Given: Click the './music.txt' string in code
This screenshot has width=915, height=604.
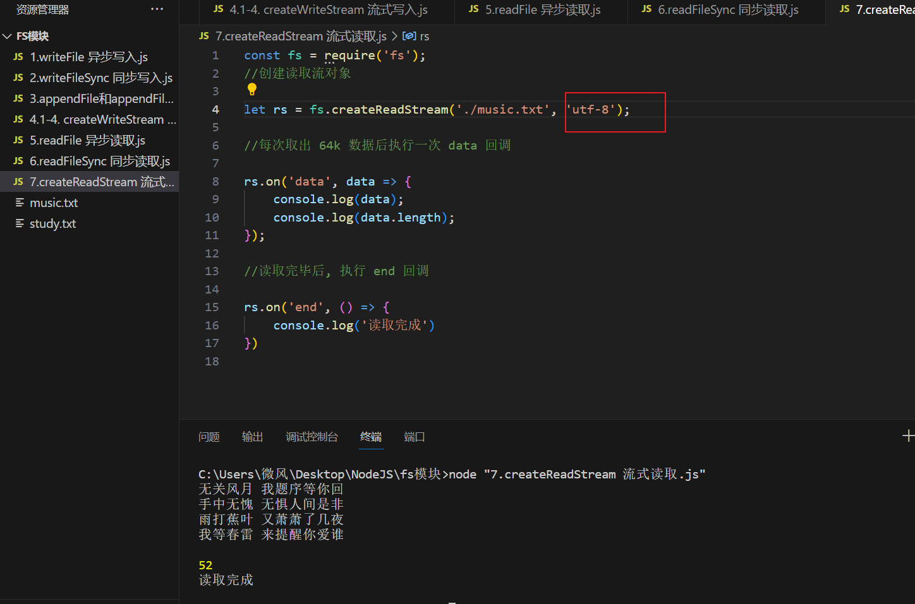Looking at the screenshot, I should click(503, 110).
